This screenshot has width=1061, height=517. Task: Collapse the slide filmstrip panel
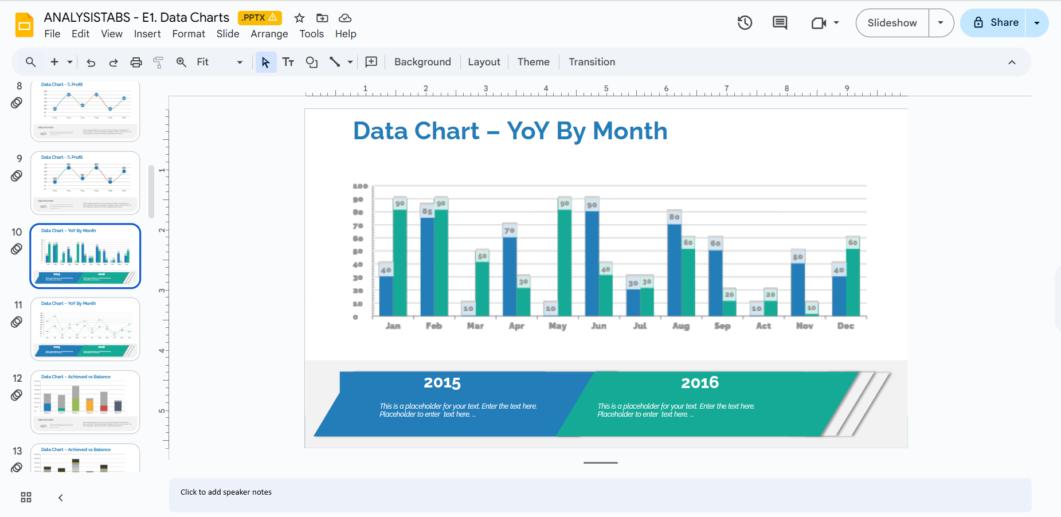[61, 498]
